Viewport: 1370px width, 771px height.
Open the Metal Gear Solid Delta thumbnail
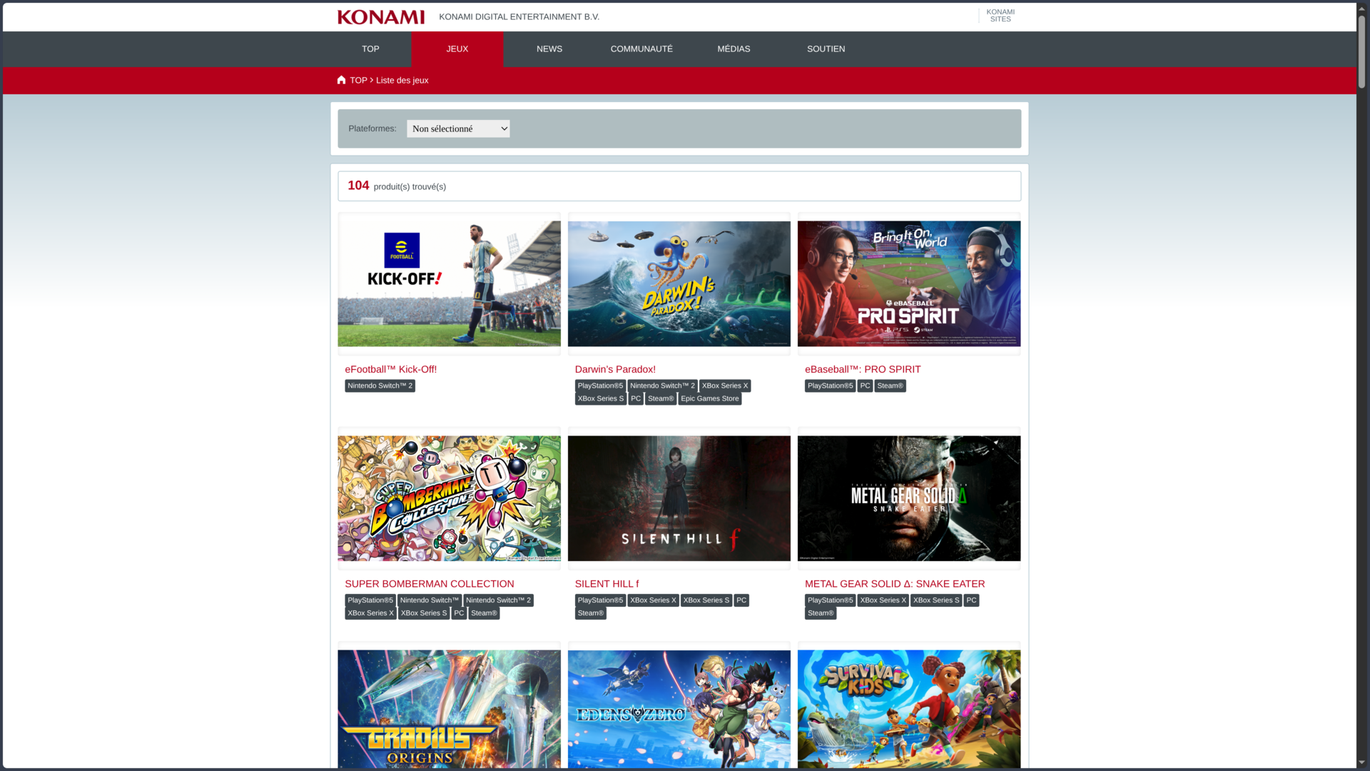click(909, 498)
